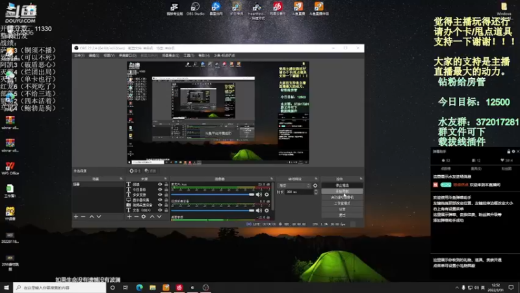Open scene transition properties gear
The width and height of the screenshot is (520, 293).
315,186
